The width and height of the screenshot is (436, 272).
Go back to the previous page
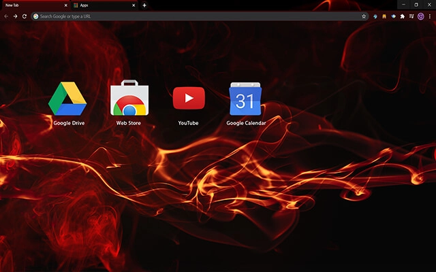coord(6,16)
